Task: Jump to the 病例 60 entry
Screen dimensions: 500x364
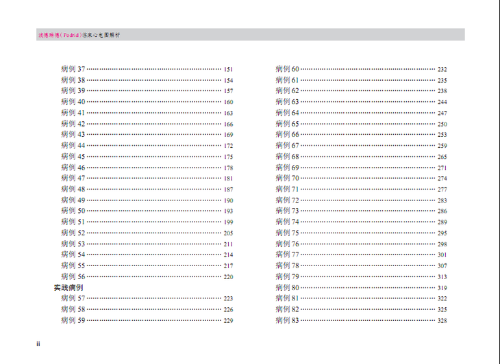Action: tap(288, 69)
